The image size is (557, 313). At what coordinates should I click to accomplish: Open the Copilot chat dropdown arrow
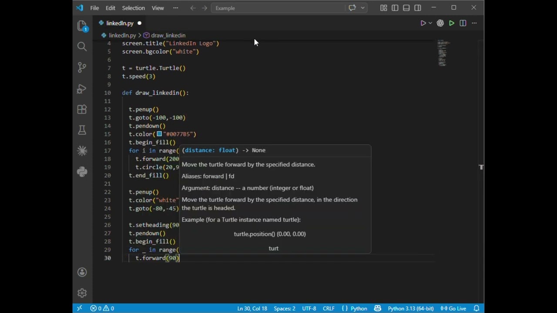[x=362, y=8]
